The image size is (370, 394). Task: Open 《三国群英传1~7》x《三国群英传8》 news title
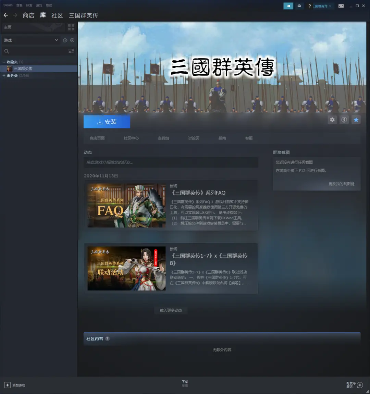pyautogui.click(x=209, y=259)
